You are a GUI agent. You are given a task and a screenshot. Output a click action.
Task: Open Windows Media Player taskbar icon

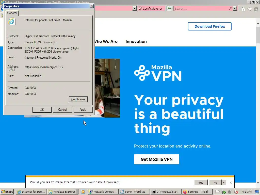tap(83, 192)
